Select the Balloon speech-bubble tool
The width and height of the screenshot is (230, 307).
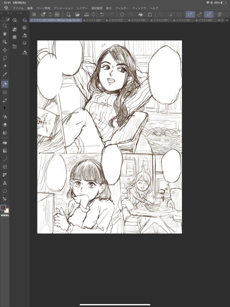5,191
